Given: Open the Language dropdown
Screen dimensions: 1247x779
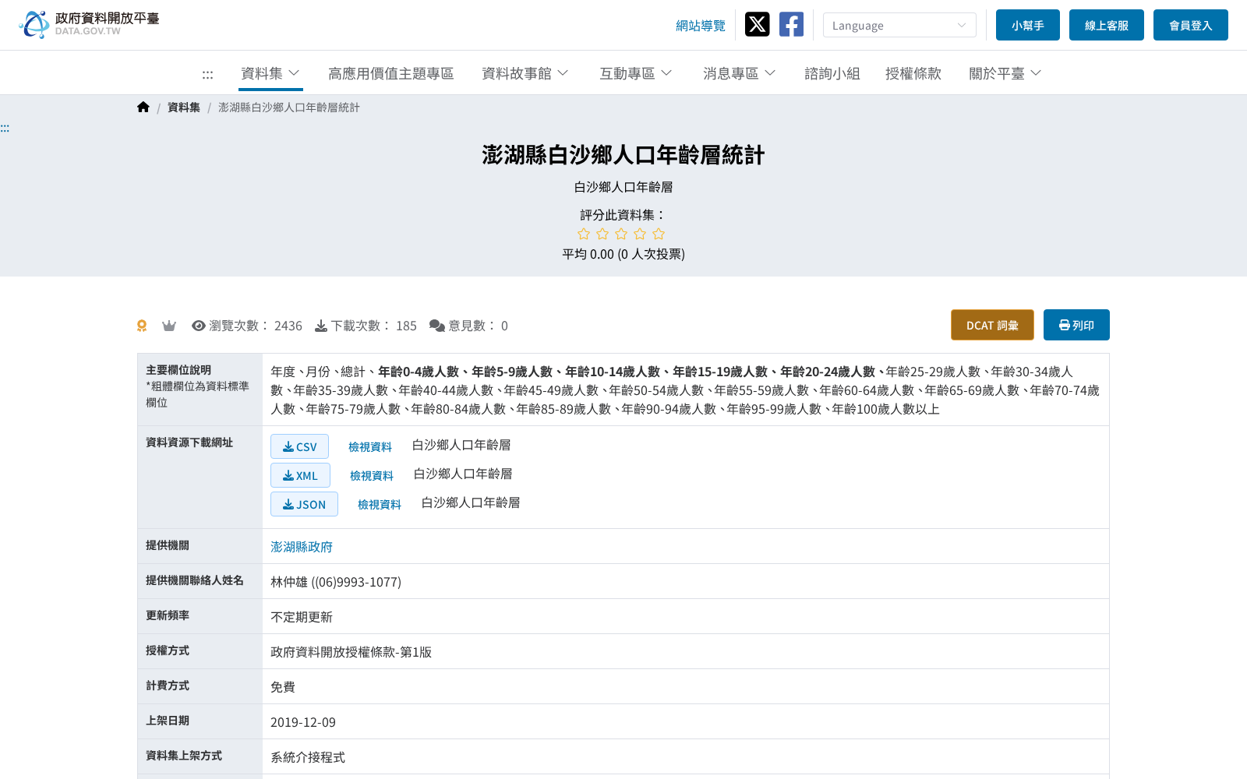Looking at the screenshot, I should click(x=899, y=25).
